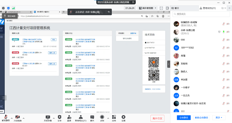
Task: Click avatar of member 008
Action: coord(176,40)
